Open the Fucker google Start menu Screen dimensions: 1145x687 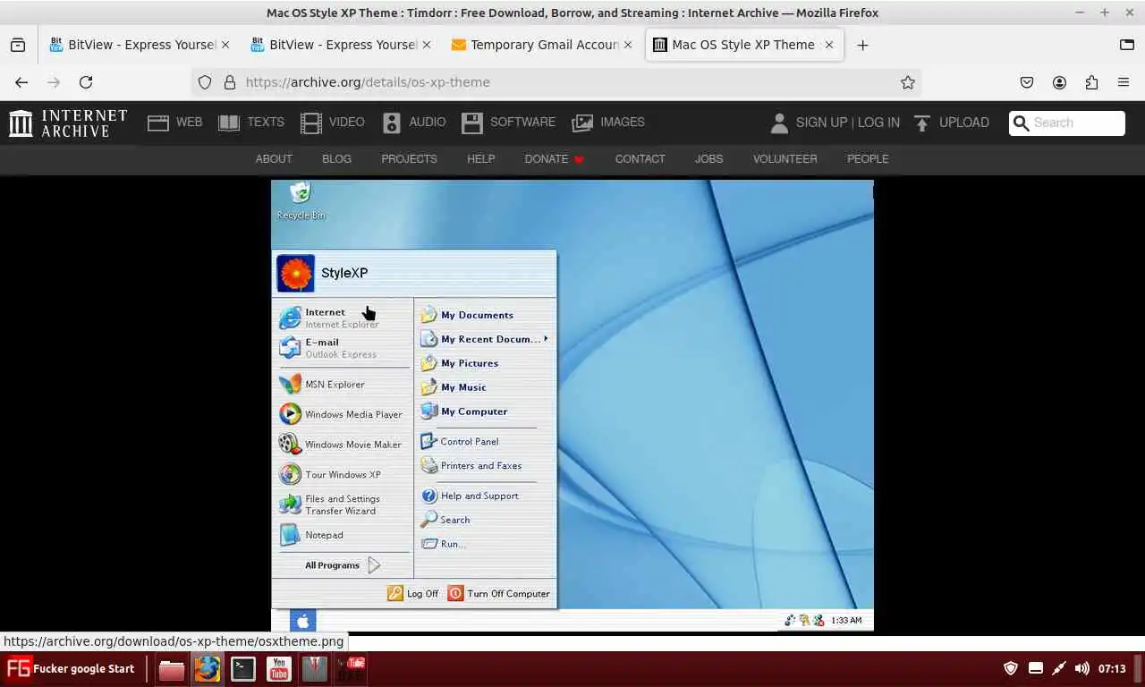[70, 668]
